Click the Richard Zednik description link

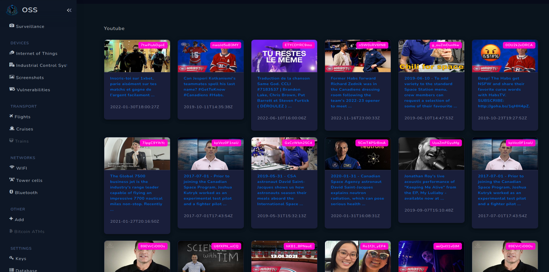click(x=355, y=92)
